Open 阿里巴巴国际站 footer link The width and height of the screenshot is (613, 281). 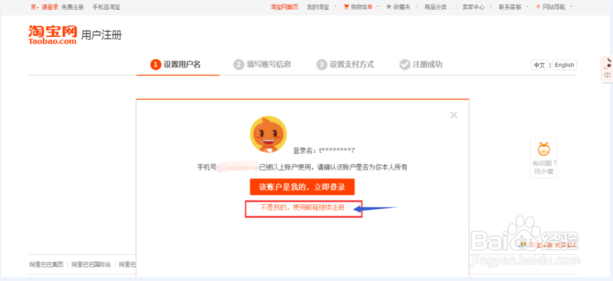click(x=91, y=264)
